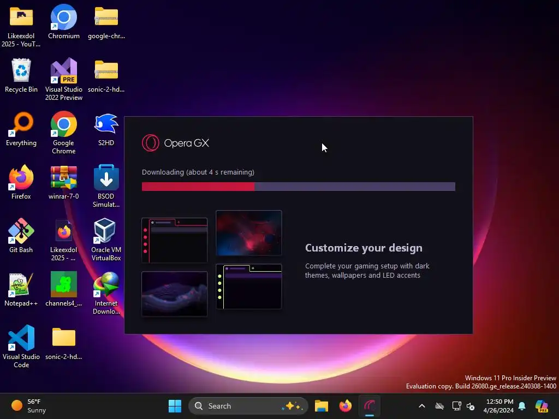The width and height of the screenshot is (559, 419).
Task: Click the muted volume tray icon
Action: click(471, 406)
